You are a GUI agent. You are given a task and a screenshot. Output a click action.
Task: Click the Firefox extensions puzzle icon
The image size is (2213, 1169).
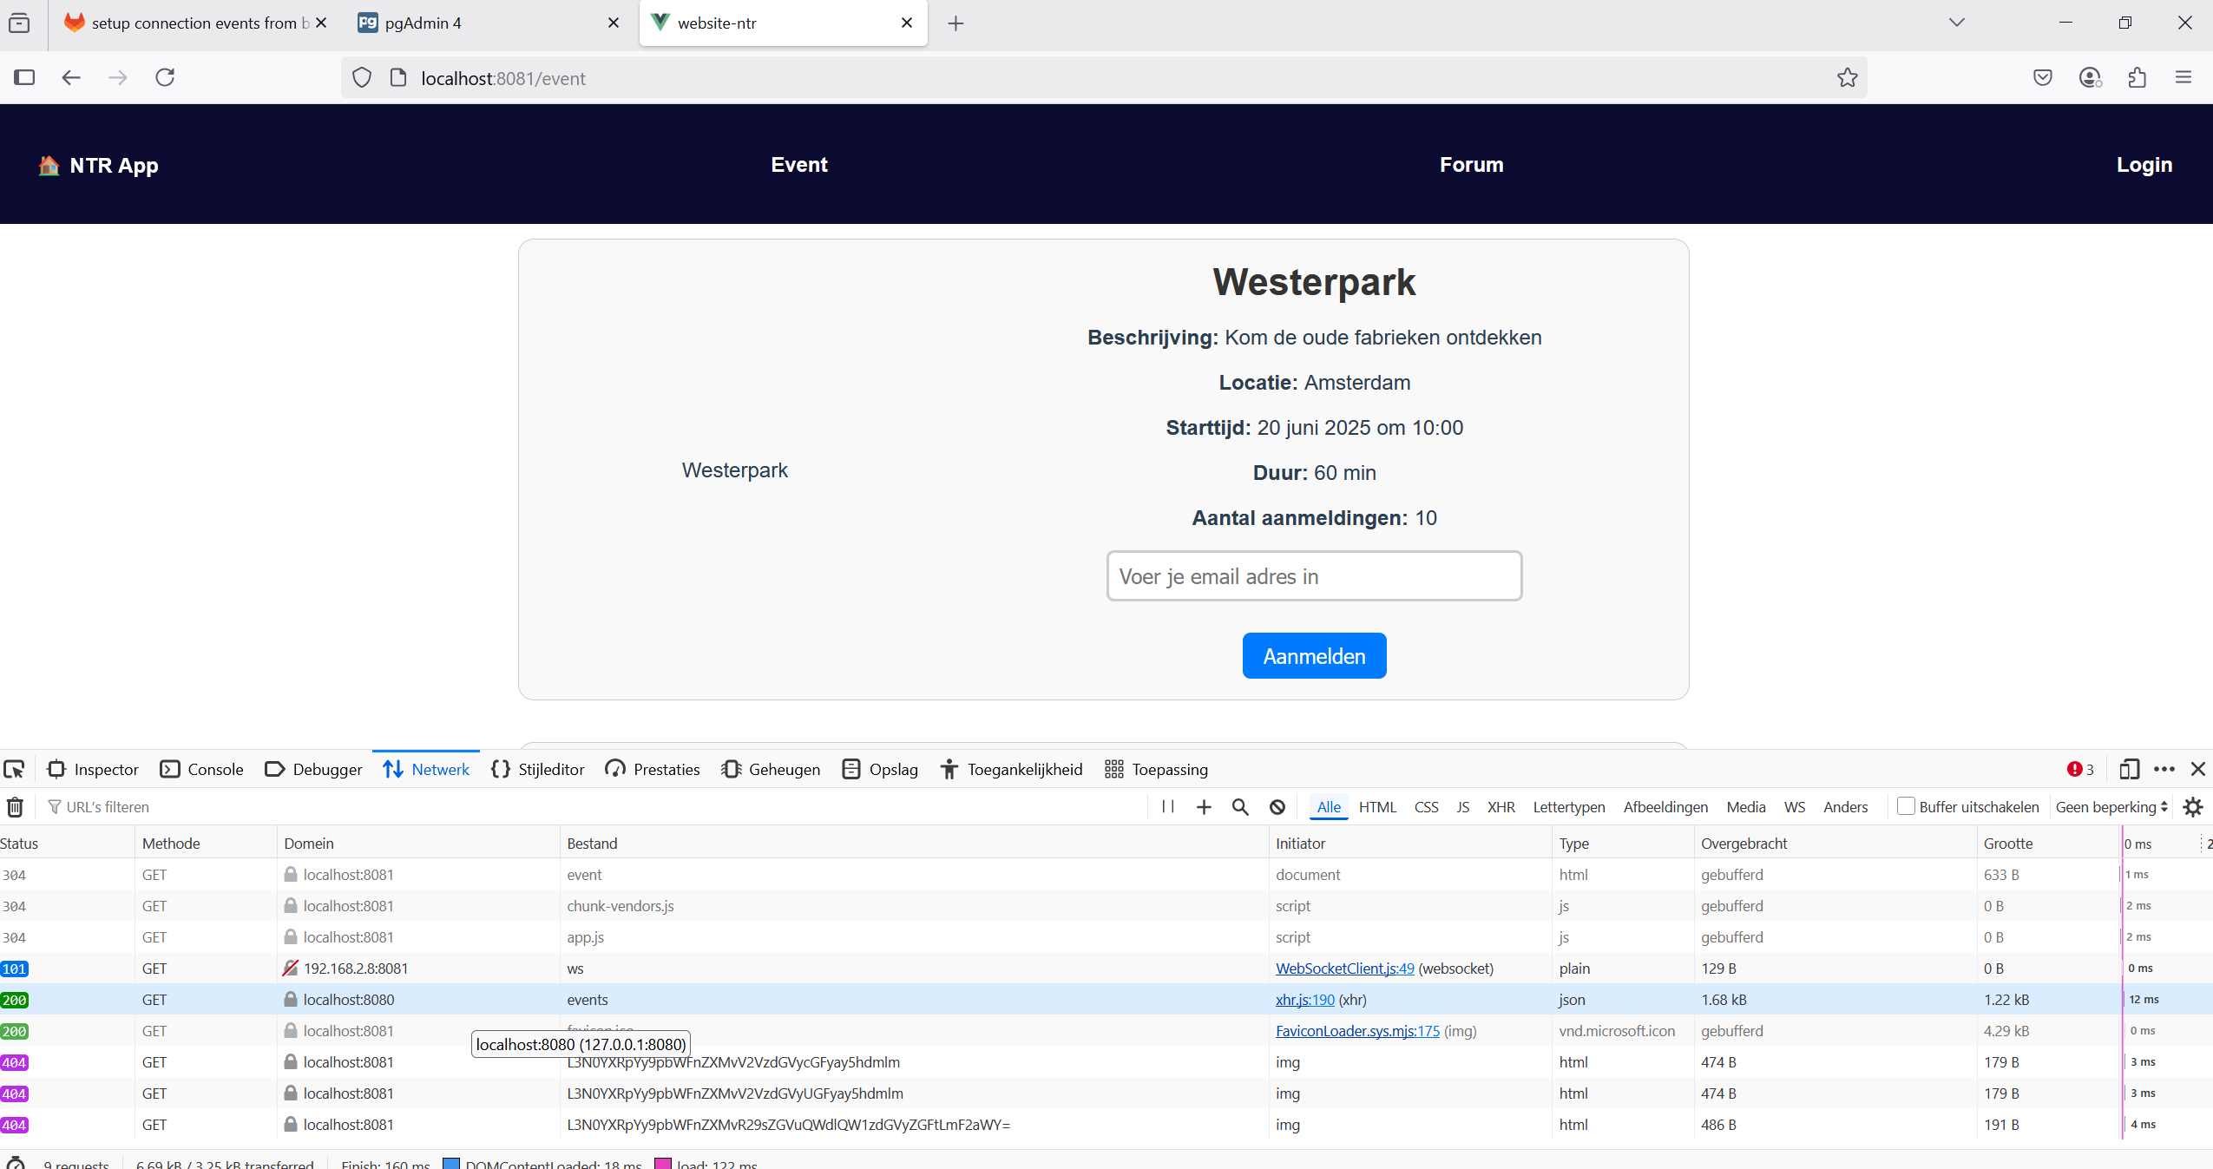(x=2137, y=78)
